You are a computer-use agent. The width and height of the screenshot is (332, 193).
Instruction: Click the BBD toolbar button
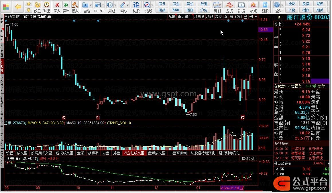coord(176,10)
